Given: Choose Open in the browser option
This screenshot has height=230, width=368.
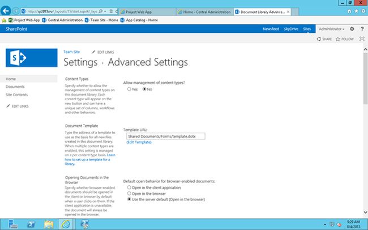Looking at the screenshot, I should (129, 193).
